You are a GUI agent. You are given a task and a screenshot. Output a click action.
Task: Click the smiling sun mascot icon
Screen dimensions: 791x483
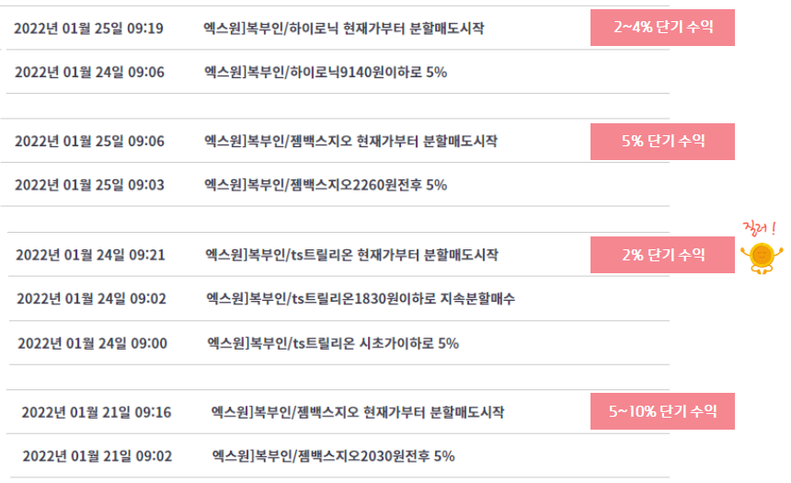click(762, 258)
